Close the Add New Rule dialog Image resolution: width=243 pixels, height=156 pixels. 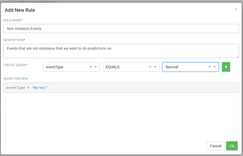pyautogui.click(x=236, y=9)
